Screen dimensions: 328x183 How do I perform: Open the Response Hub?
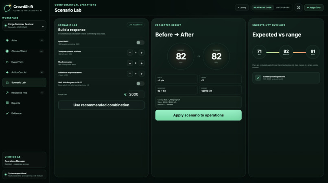click(24, 93)
